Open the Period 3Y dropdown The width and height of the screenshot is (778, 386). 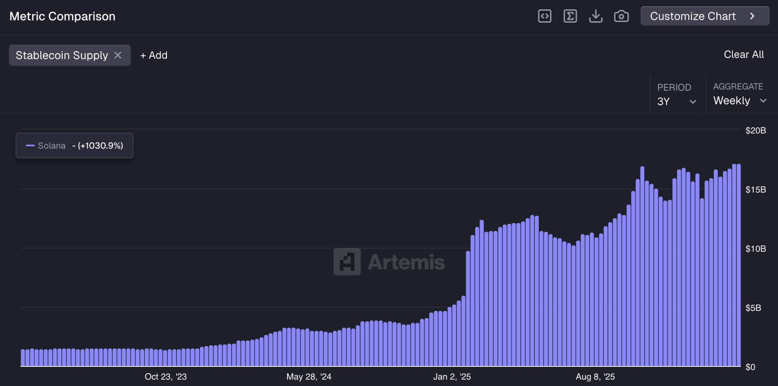pos(677,95)
